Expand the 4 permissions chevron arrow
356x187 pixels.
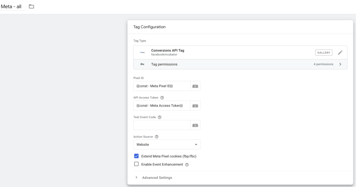pyautogui.click(x=340, y=64)
